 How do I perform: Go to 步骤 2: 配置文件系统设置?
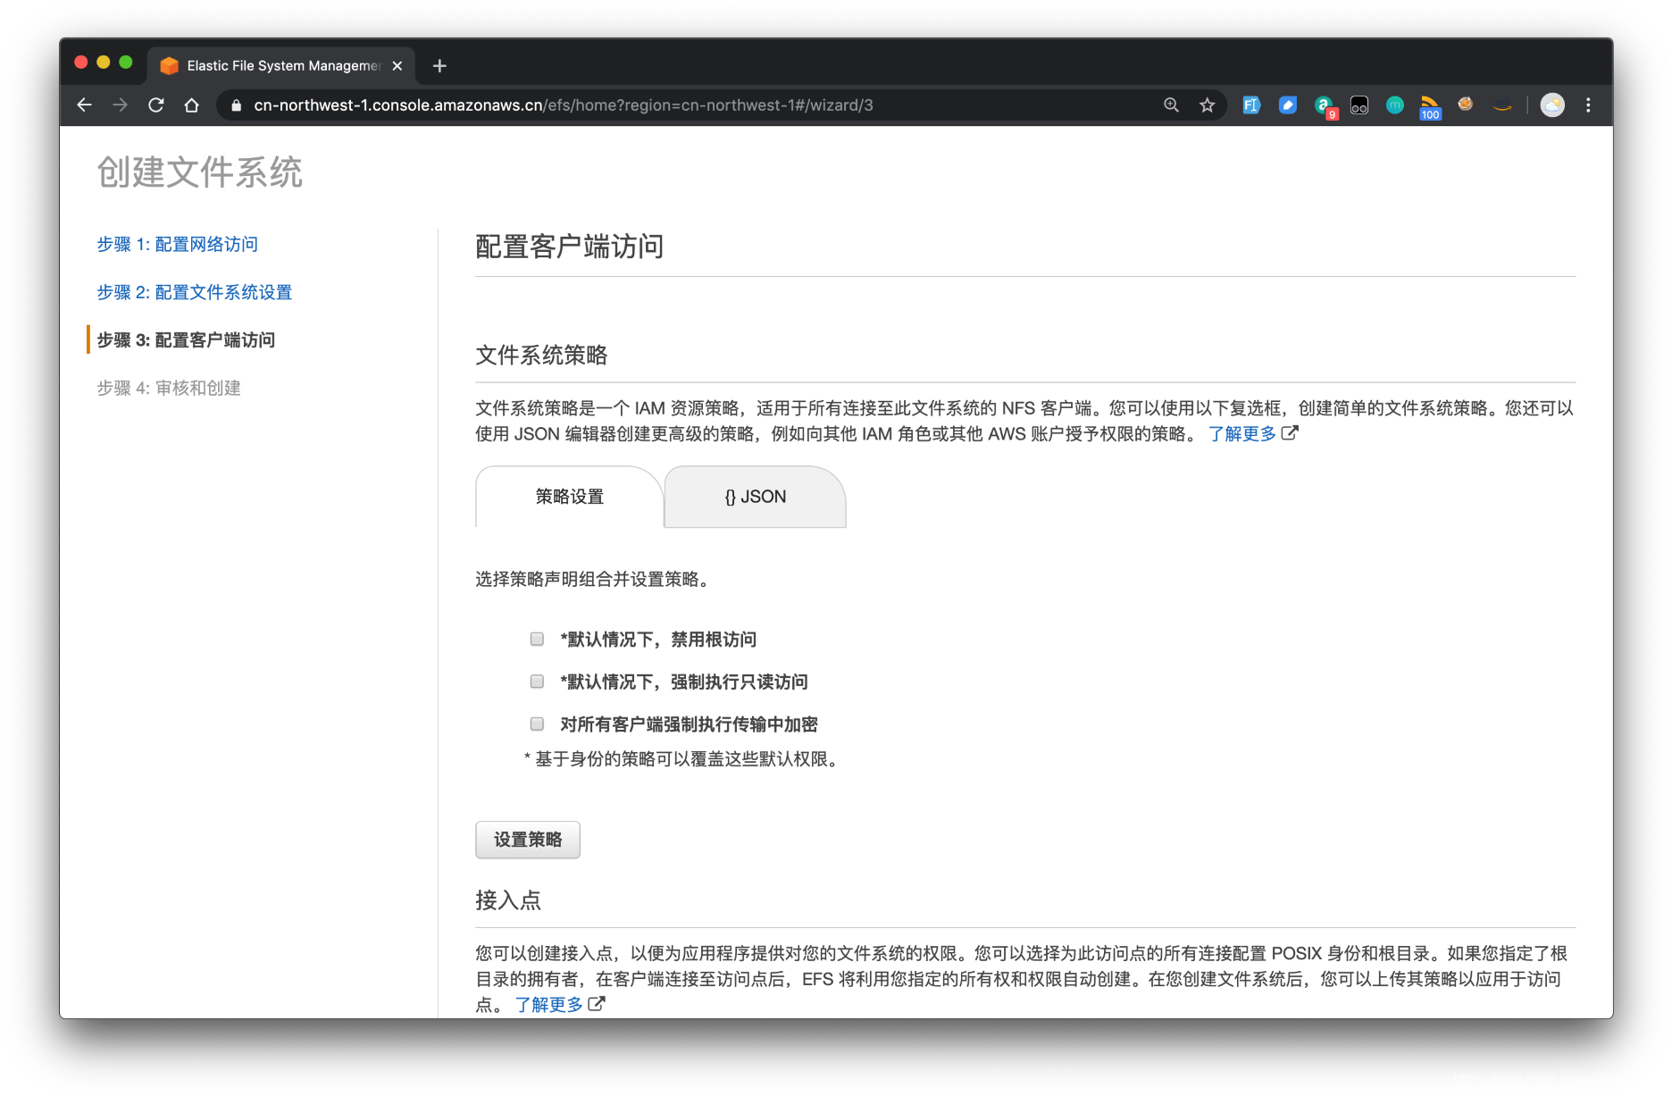(194, 292)
